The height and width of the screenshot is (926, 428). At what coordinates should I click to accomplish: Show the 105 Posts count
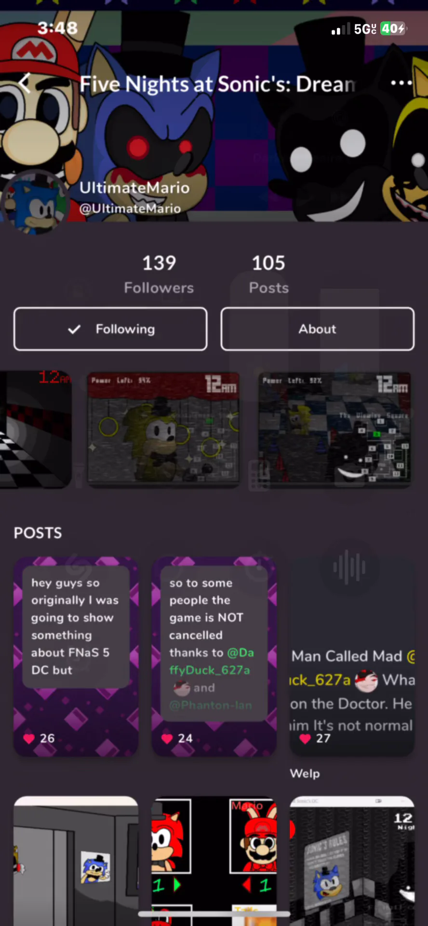pyautogui.click(x=268, y=274)
